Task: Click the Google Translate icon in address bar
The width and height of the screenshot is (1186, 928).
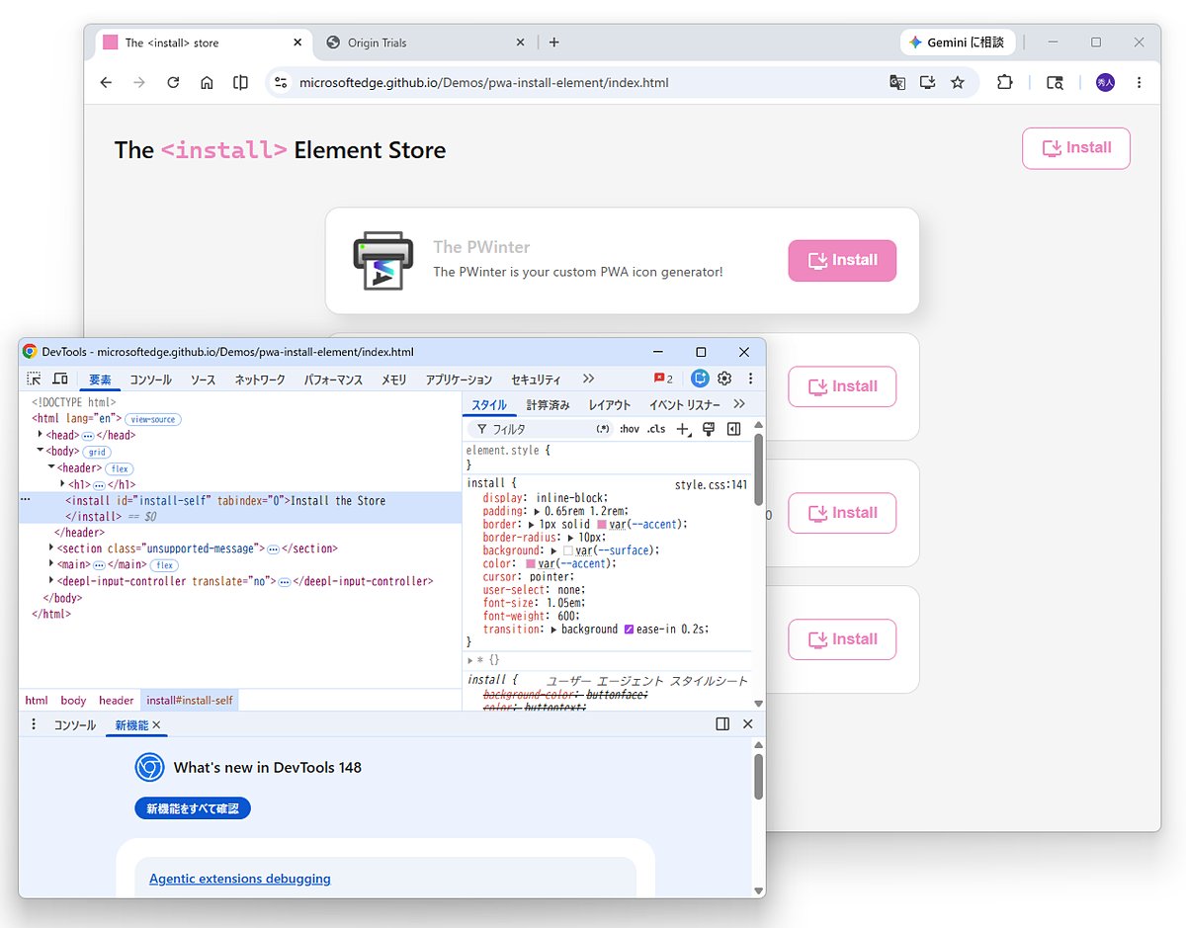Action: 897,83
